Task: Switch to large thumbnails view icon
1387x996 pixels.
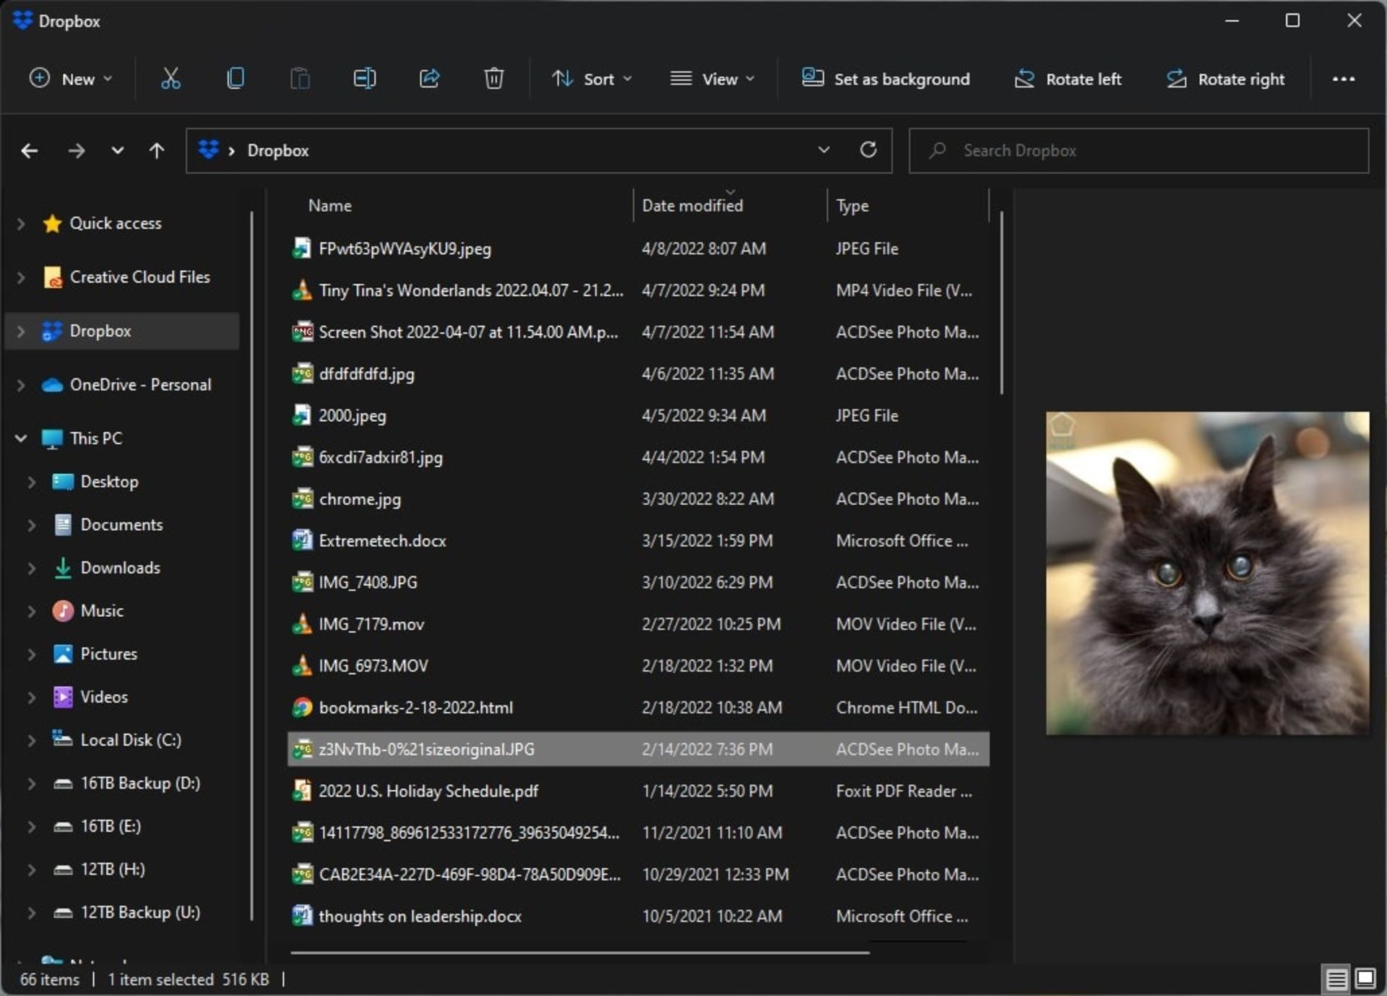Action: [1365, 979]
